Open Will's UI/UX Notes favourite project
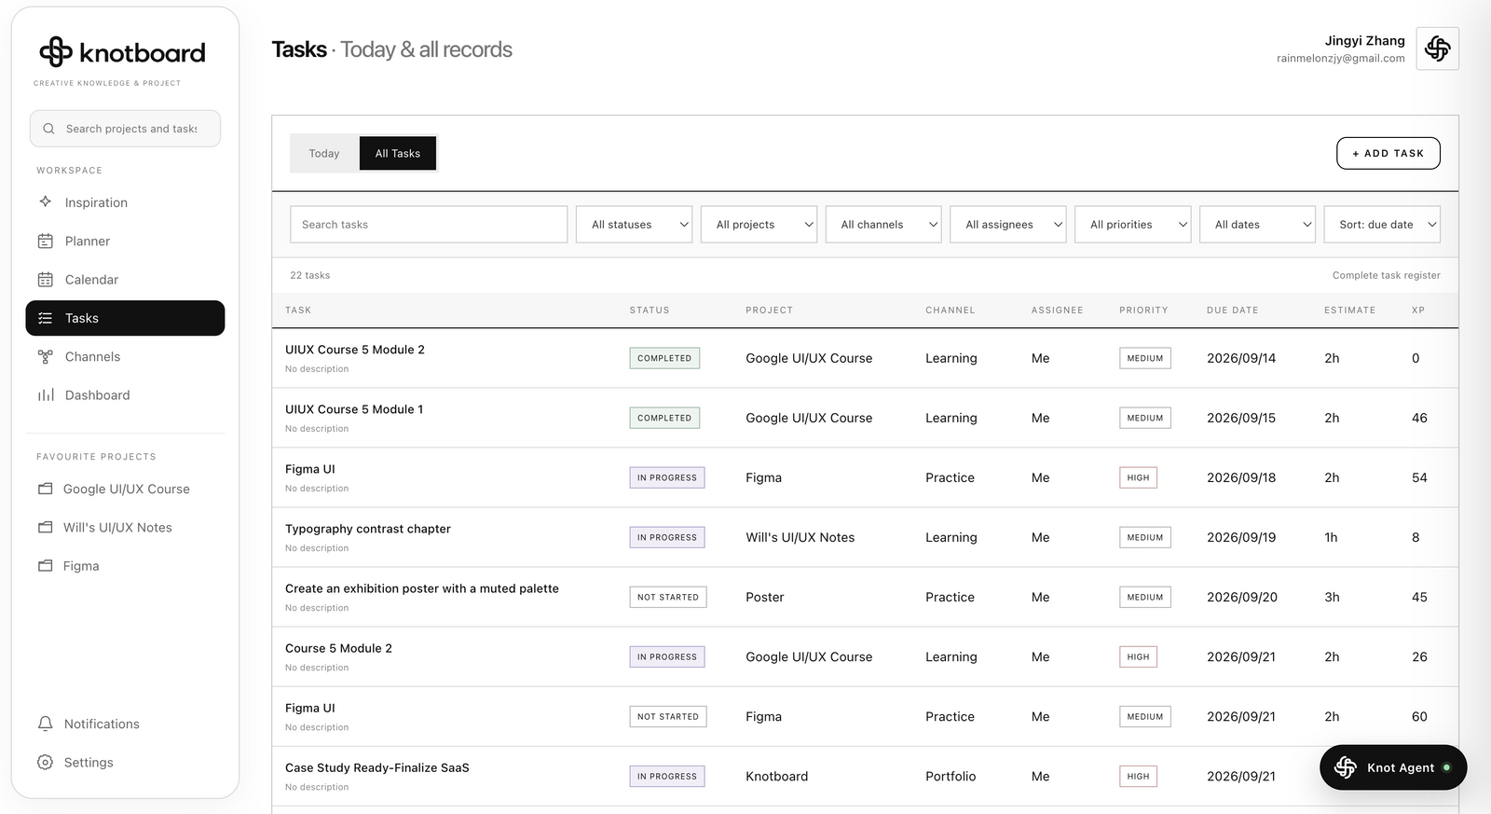Viewport: 1491px width, 814px height. tap(125, 527)
